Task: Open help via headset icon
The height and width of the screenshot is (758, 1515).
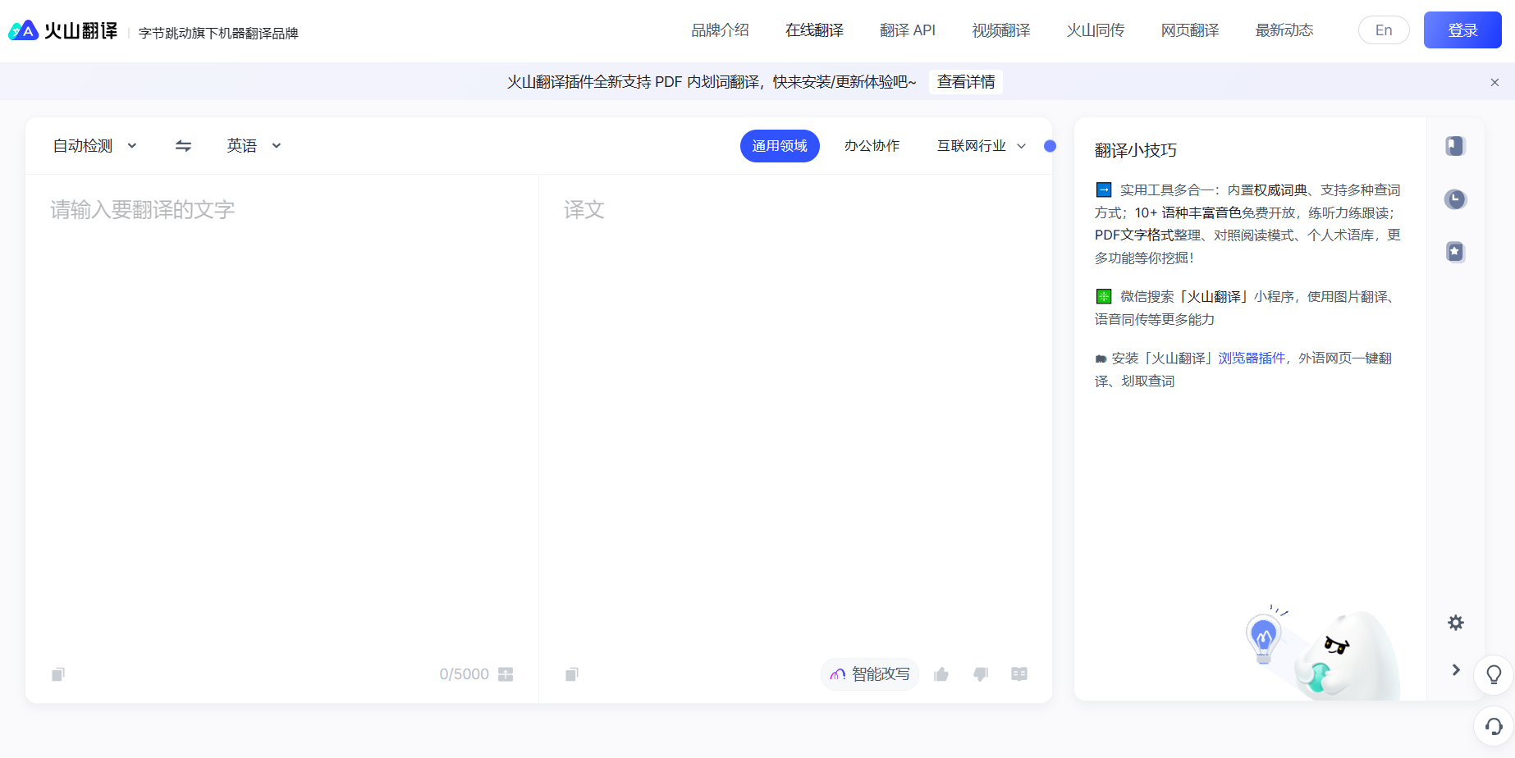Action: click(x=1493, y=727)
